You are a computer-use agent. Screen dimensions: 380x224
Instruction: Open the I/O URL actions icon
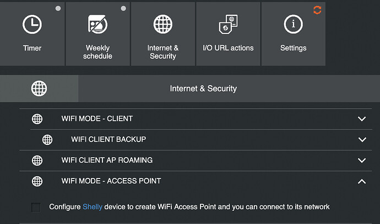point(228,25)
